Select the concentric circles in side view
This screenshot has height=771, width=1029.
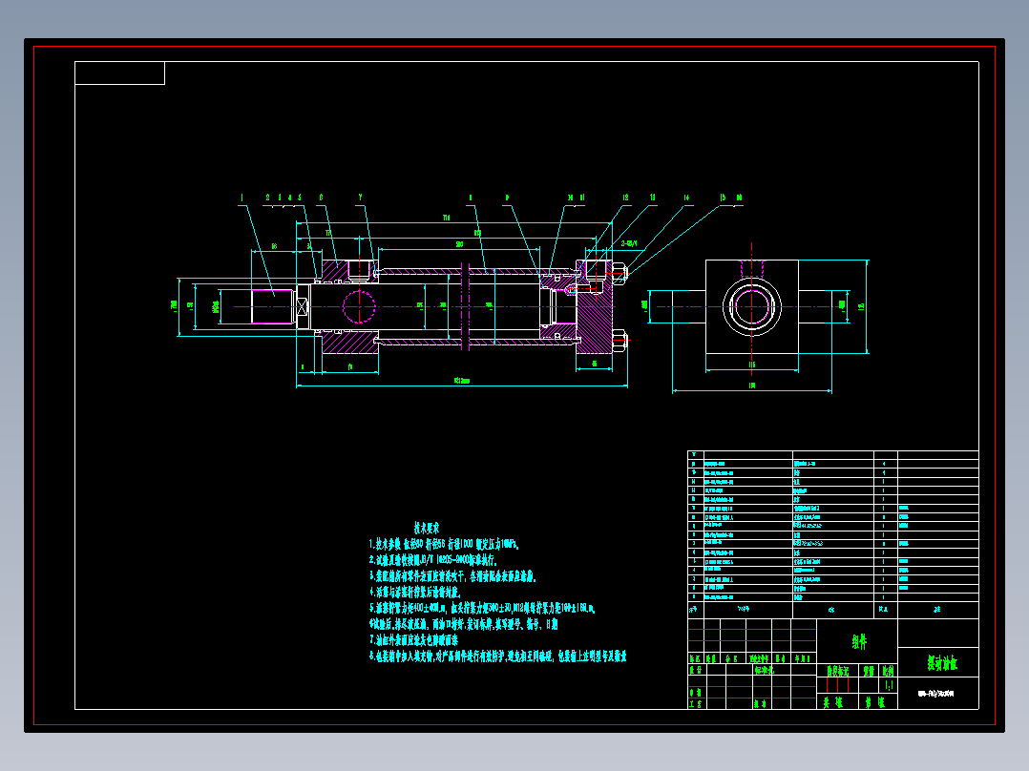pos(751,306)
